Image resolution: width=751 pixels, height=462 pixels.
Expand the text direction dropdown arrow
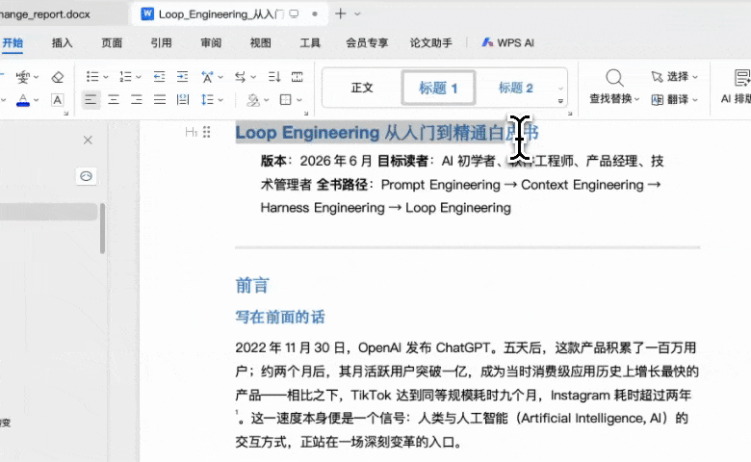coord(253,77)
